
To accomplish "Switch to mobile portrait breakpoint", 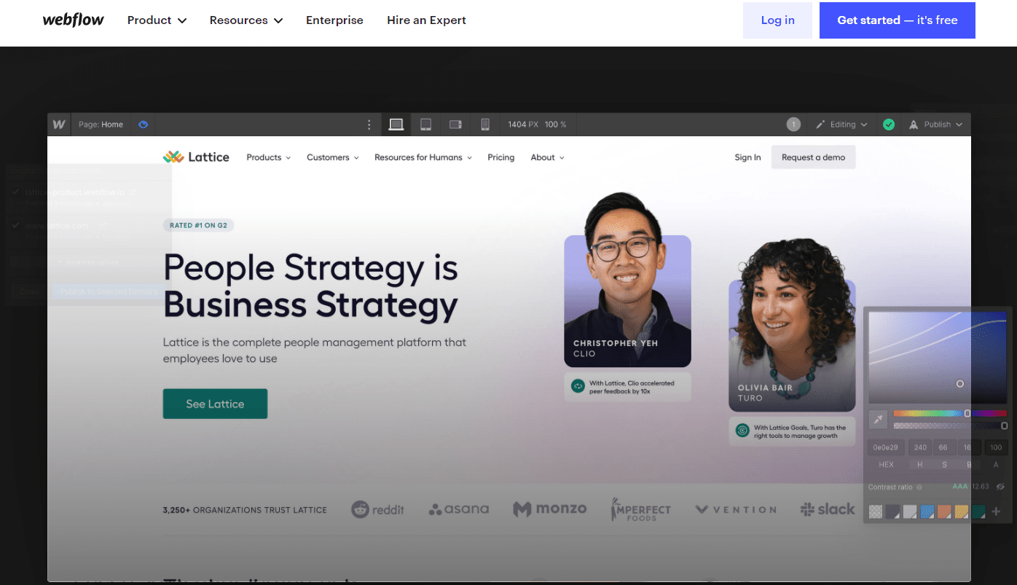I will tap(485, 125).
